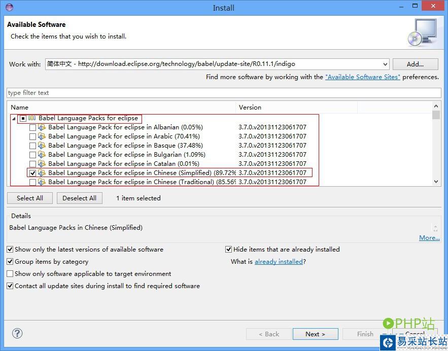Open the 'Available Software Sites' preferences link

pos(362,77)
